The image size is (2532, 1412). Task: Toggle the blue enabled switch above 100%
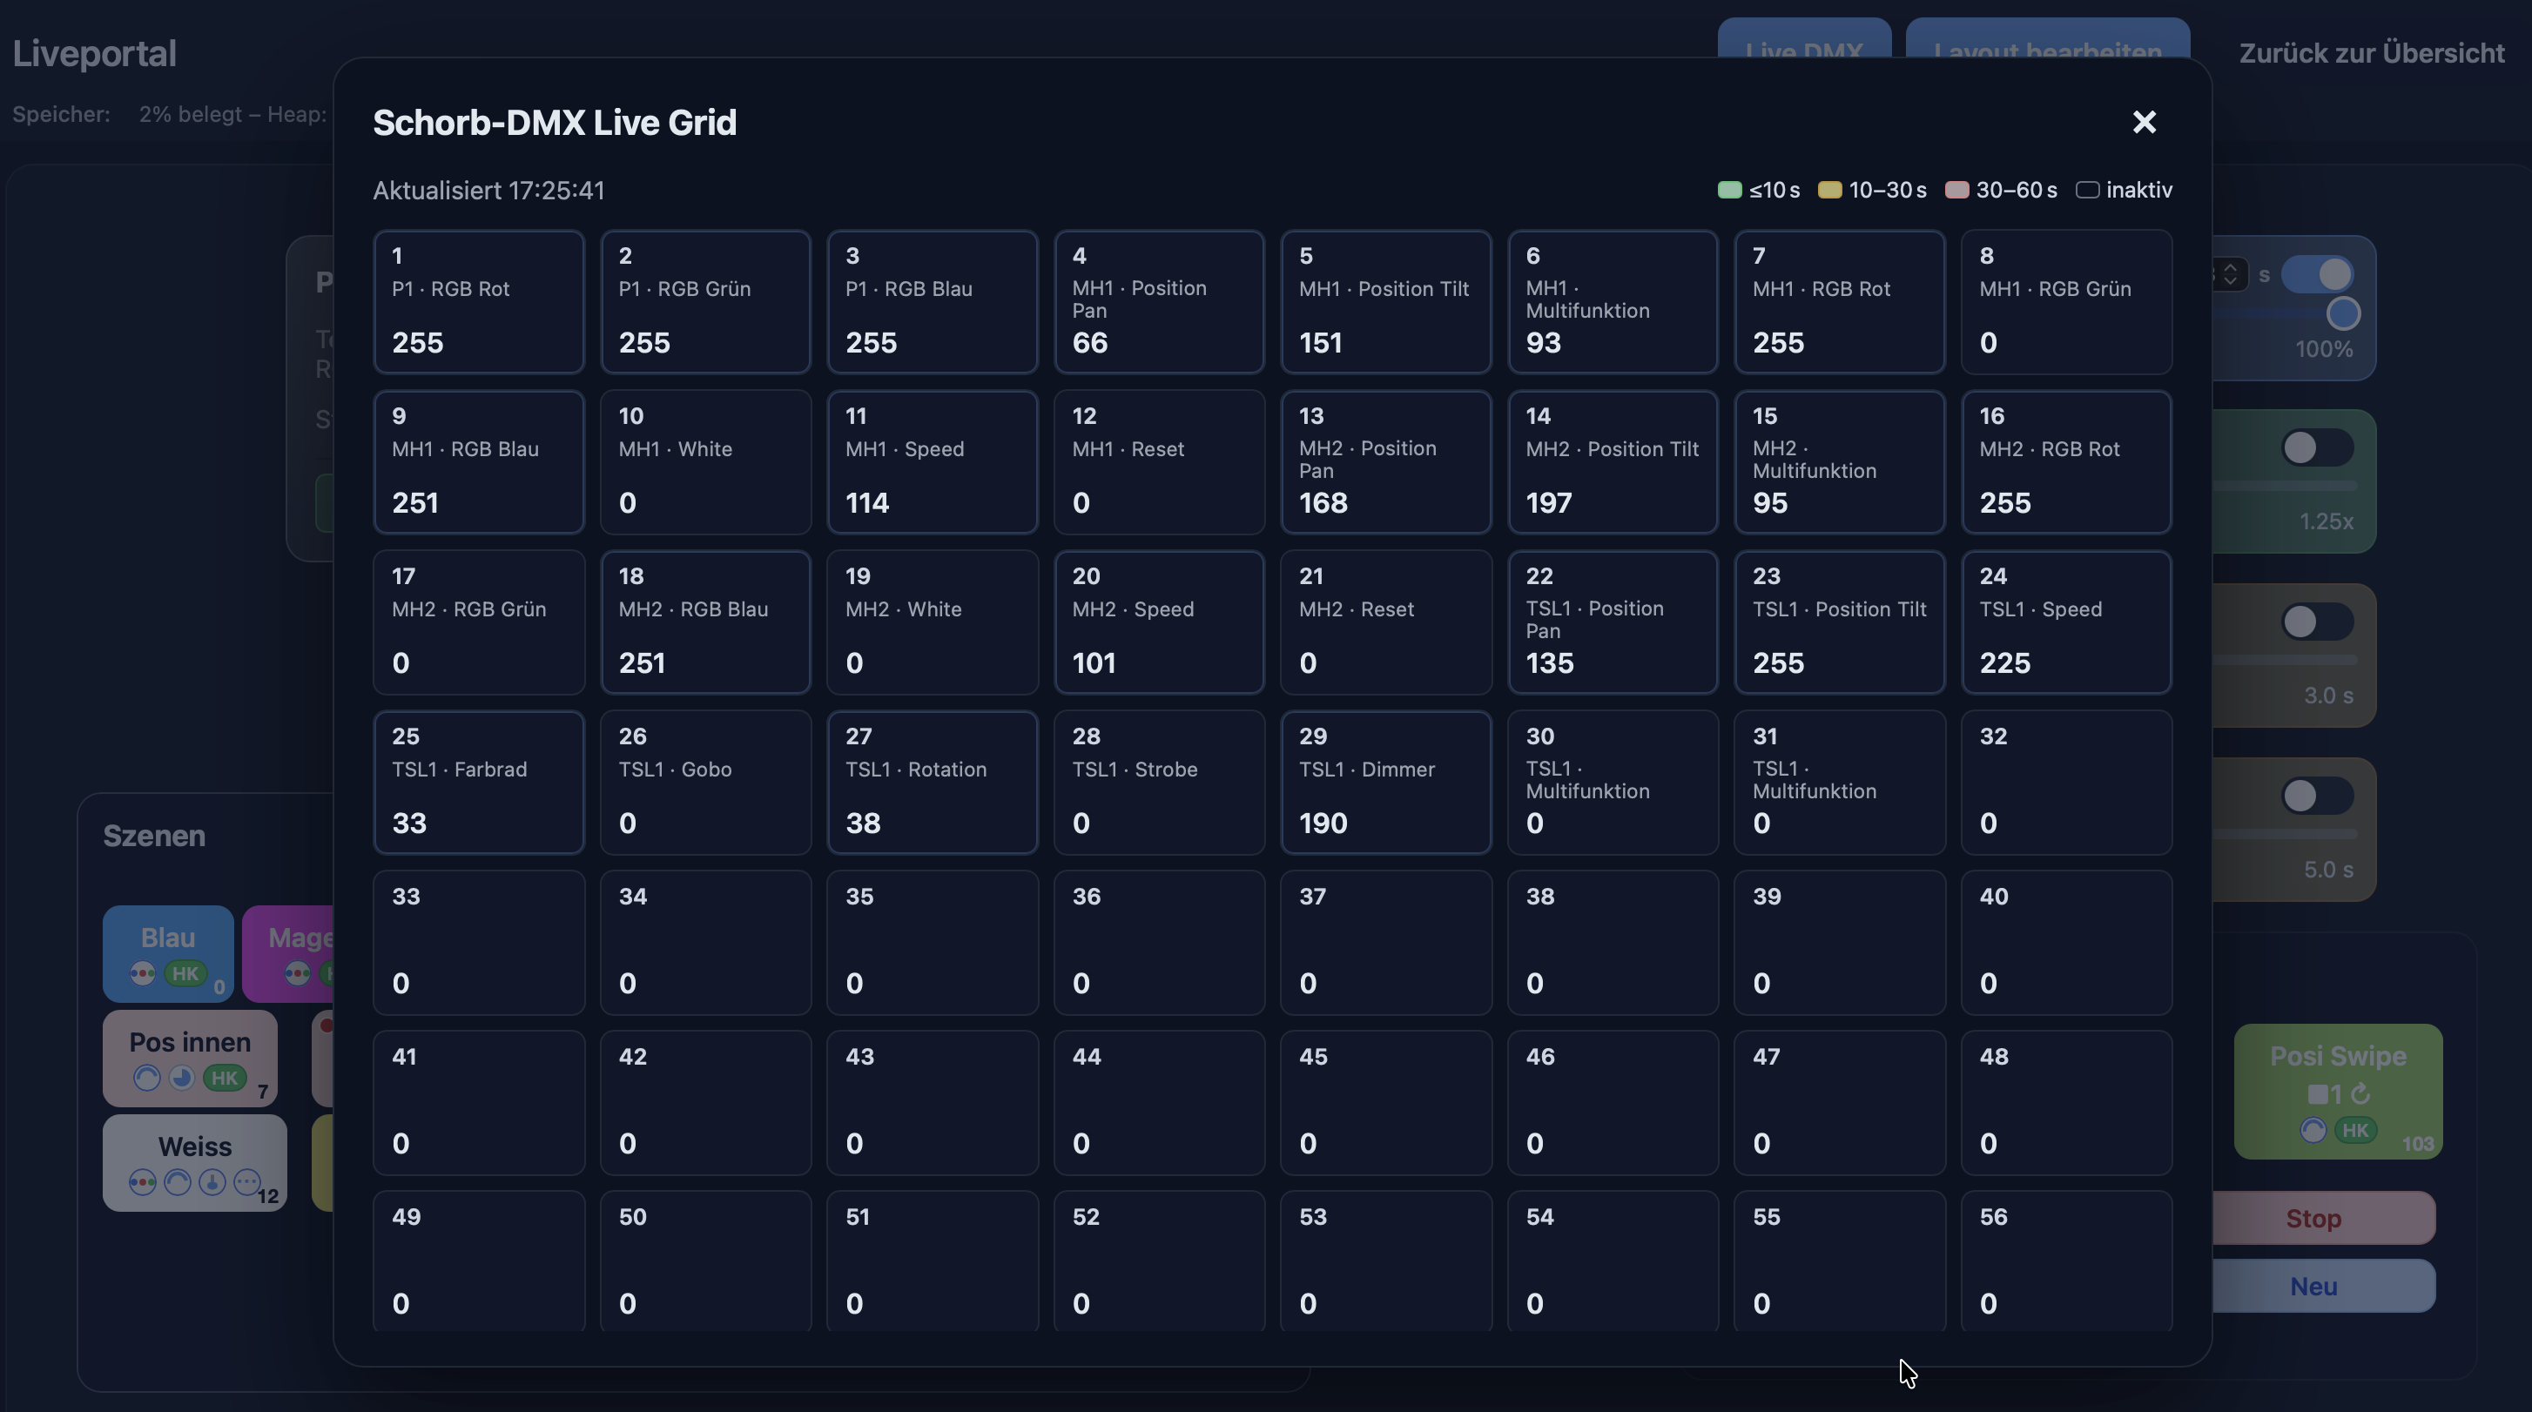coord(2317,274)
